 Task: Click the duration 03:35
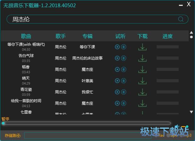26,61
